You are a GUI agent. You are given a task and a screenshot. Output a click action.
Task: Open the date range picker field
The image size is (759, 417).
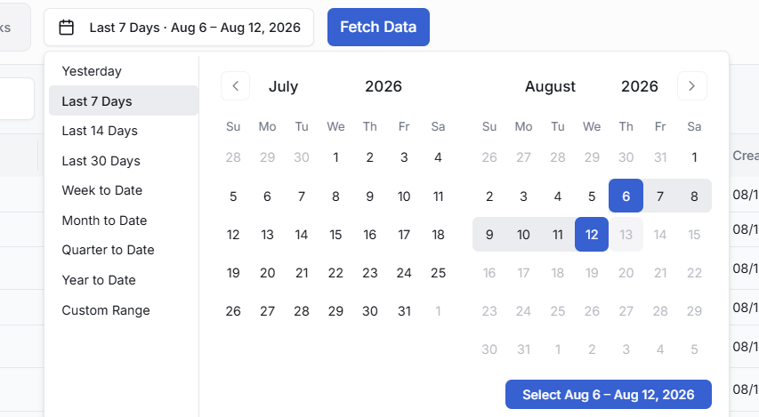point(179,27)
